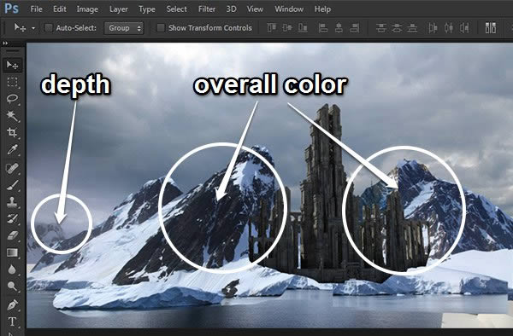Click the Move tool icon in options bar
Image resolution: width=513 pixels, height=336 pixels.
click(x=20, y=28)
